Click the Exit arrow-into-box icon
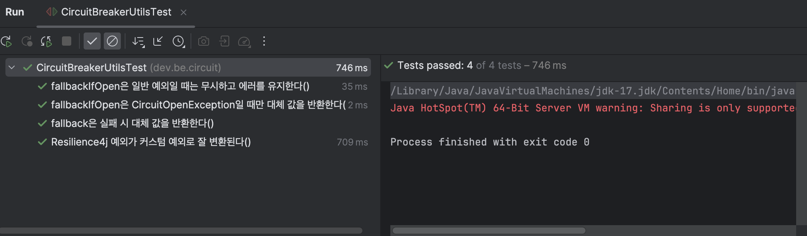This screenshot has width=807, height=236. tap(224, 41)
